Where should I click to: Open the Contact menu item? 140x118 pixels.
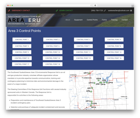(x=125, y=20)
